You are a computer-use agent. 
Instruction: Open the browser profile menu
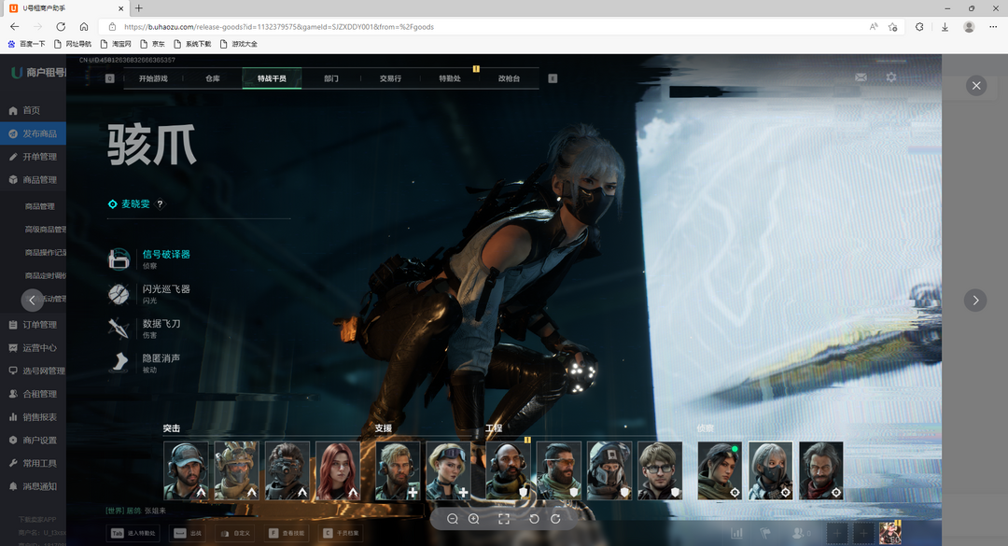(969, 26)
